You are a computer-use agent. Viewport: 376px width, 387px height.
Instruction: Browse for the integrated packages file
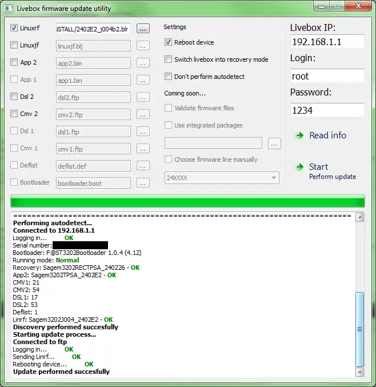[x=274, y=143]
